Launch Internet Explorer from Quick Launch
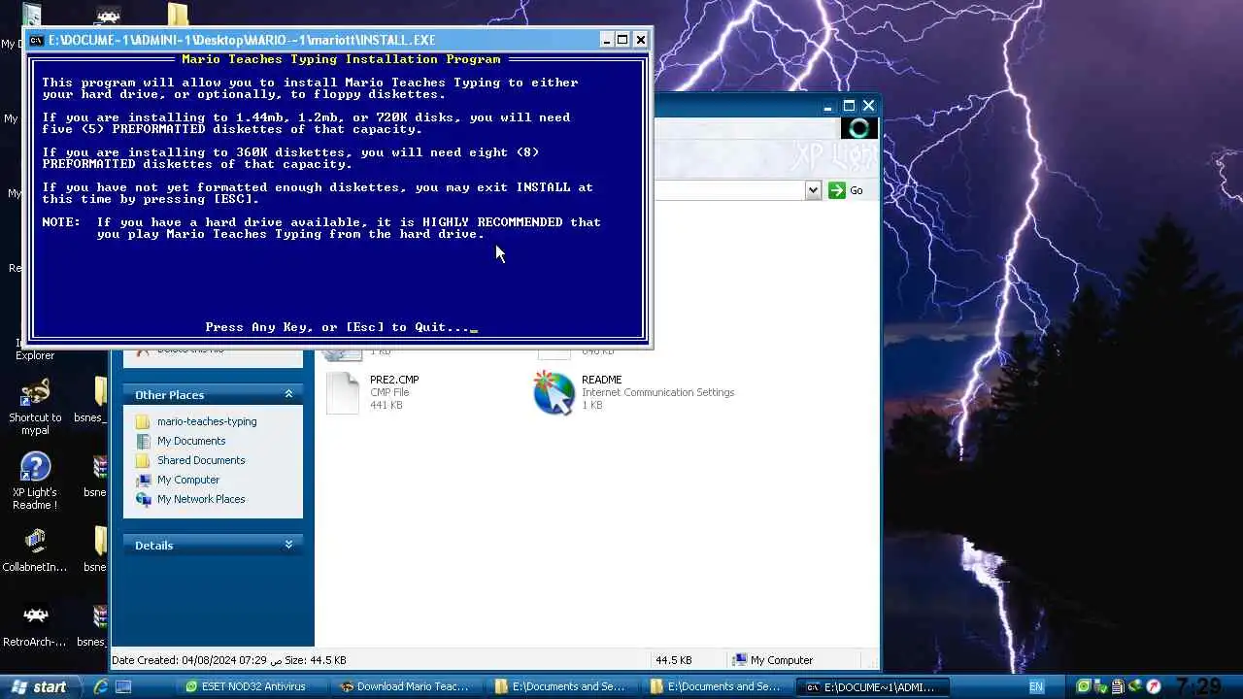 click(100, 686)
